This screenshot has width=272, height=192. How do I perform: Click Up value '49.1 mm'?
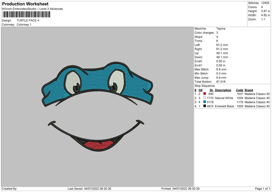tap(222, 53)
